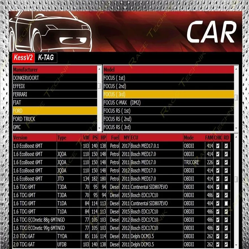
Task: Click the FAM column header
Action: 209,138
